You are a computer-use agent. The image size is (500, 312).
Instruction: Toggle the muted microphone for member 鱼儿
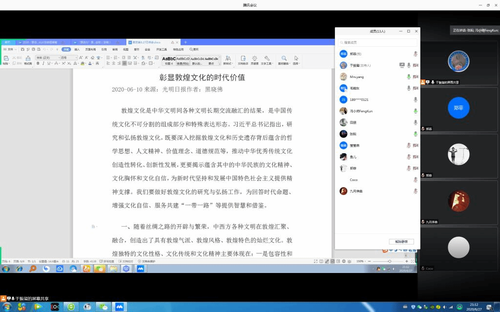click(409, 156)
